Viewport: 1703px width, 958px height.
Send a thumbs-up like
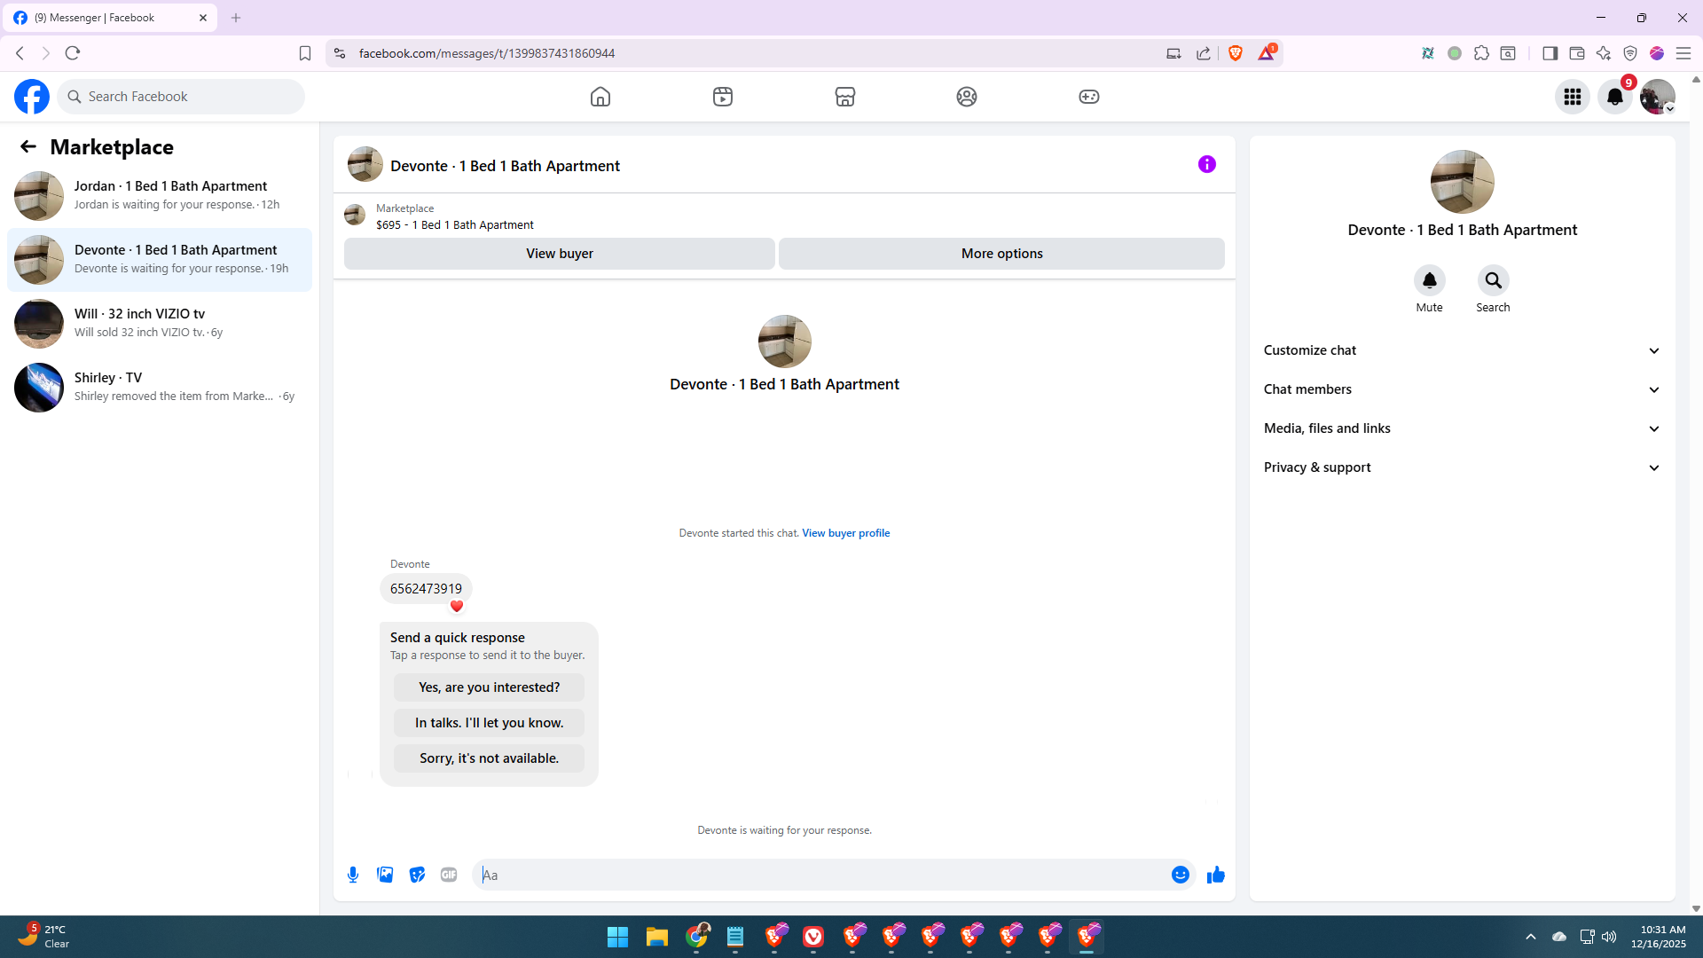[1216, 875]
